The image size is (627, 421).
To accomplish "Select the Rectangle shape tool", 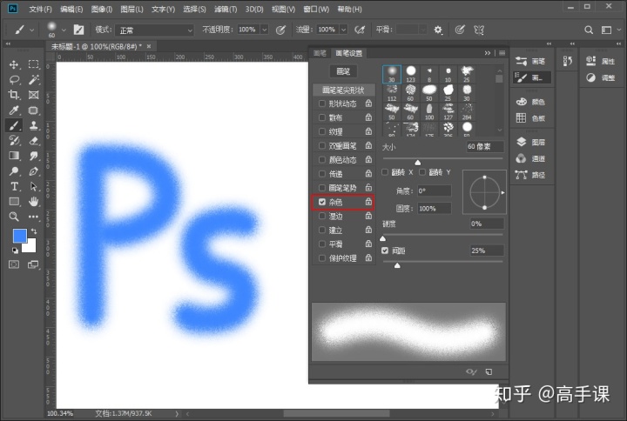I will [14, 201].
